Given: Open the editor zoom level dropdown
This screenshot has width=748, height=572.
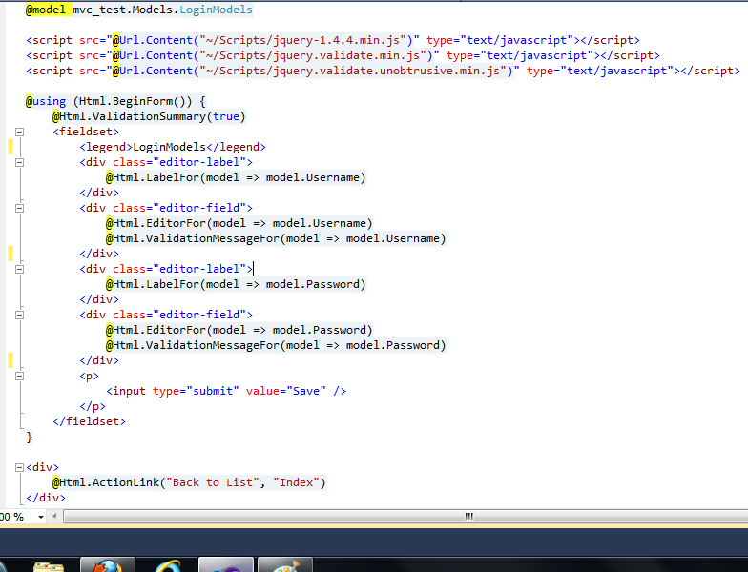Looking at the screenshot, I should pyautogui.click(x=40, y=516).
